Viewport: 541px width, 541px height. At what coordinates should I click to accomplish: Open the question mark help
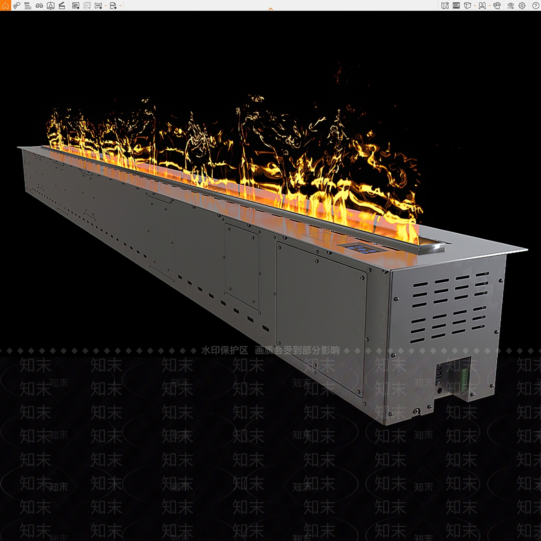click(x=536, y=5)
